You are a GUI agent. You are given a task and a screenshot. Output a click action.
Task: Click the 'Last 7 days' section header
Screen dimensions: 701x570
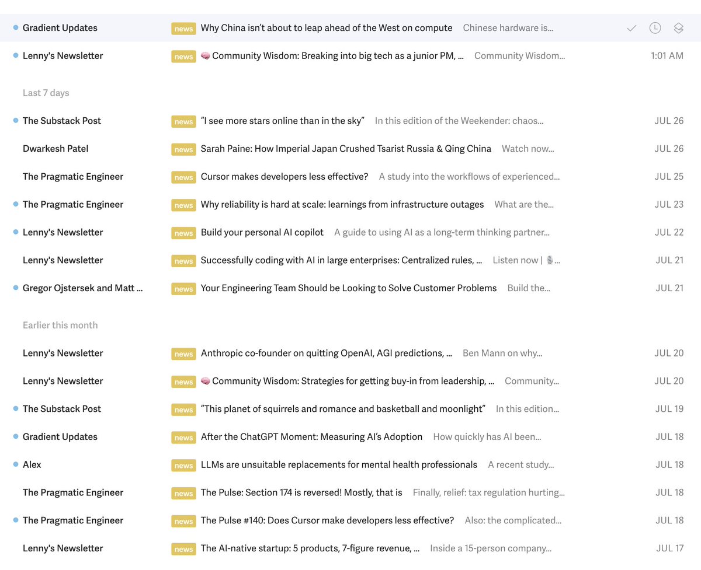[x=46, y=93]
